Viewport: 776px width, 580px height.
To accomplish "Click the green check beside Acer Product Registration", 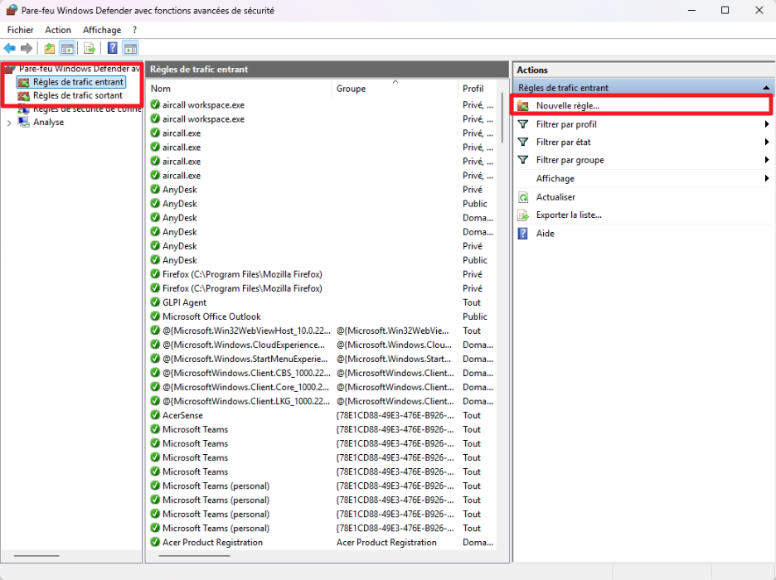I will coord(155,542).
